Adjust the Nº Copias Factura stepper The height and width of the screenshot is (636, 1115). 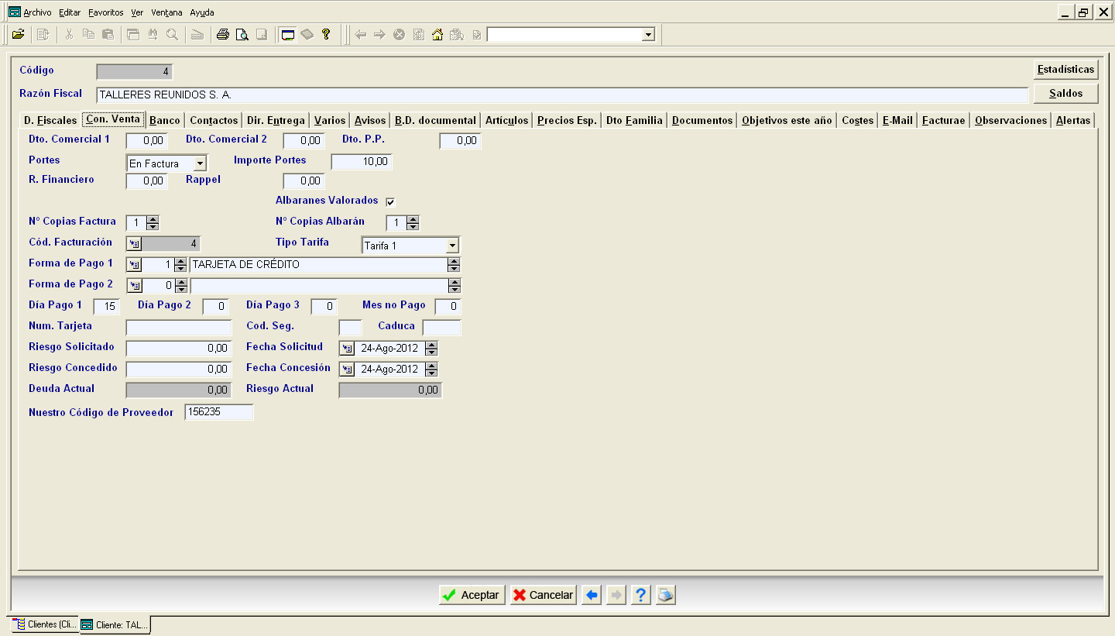(153, 223)
